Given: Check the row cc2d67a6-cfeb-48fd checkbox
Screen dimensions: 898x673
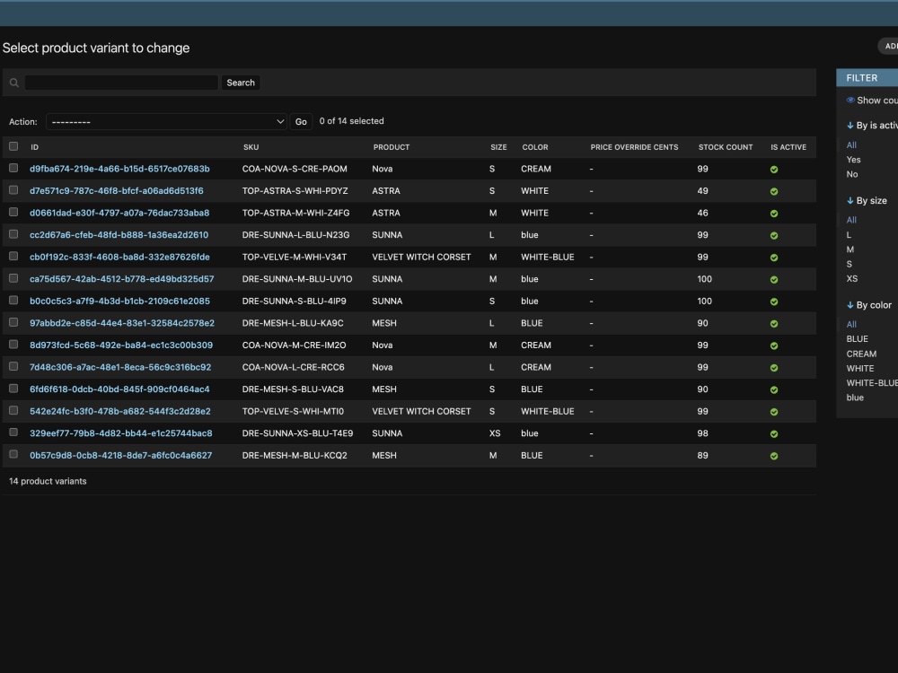Looking at the screenshot, I should click(x=13, y=234).
